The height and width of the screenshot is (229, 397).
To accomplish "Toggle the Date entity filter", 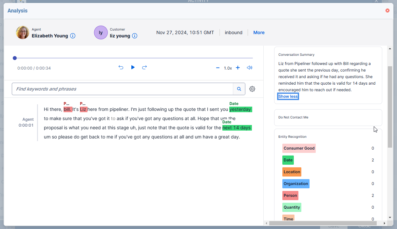I will (288, 160).
